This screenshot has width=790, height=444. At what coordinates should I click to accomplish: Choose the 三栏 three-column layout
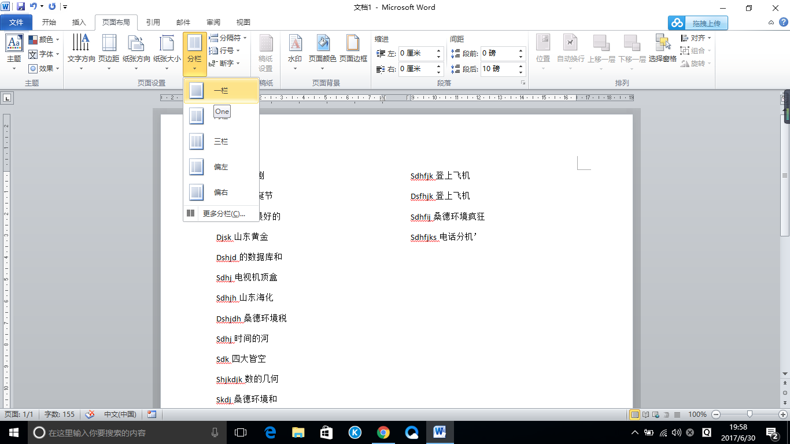(221, 141)
